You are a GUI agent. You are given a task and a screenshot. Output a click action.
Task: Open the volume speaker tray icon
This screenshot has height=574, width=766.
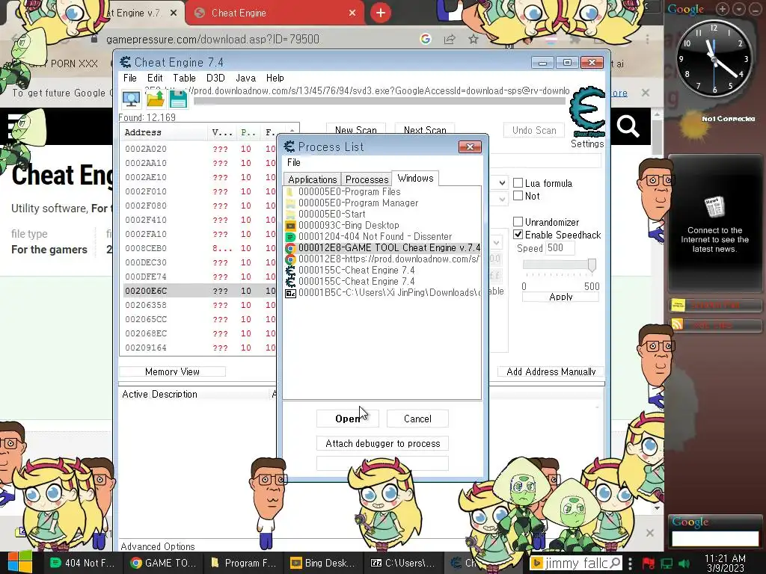click(x=684, y=564)
